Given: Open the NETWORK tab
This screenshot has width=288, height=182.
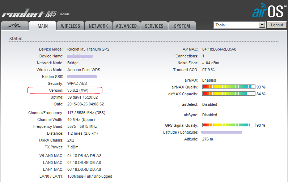Looking at the screenshot, I should click(x=98, y=26).
